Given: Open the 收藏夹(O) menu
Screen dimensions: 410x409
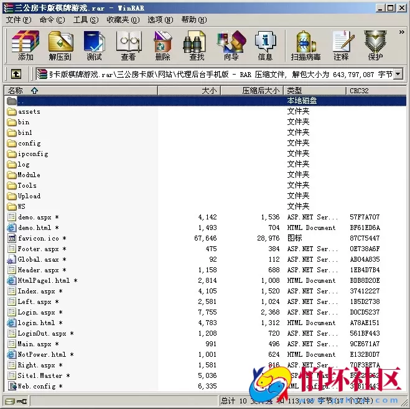Looking at the screenshot, I should coord(123,20).
